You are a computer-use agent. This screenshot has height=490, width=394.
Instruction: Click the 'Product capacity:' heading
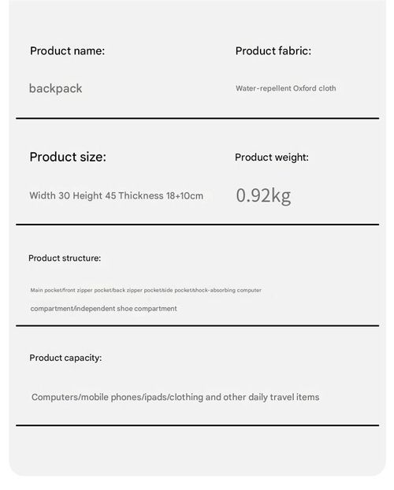[65, 358]
